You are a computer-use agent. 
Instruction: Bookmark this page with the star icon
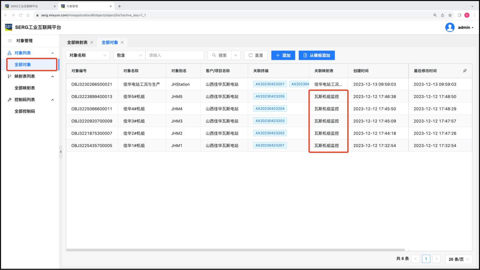pyautogui.click(x=450, y=15)
